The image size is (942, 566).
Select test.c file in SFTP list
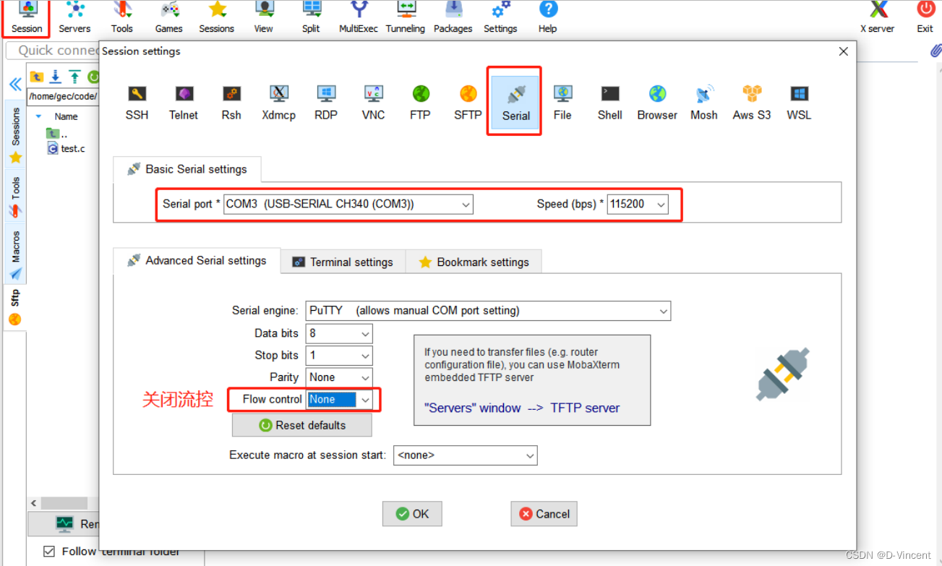pyautogui.click(x=66, y=148)
